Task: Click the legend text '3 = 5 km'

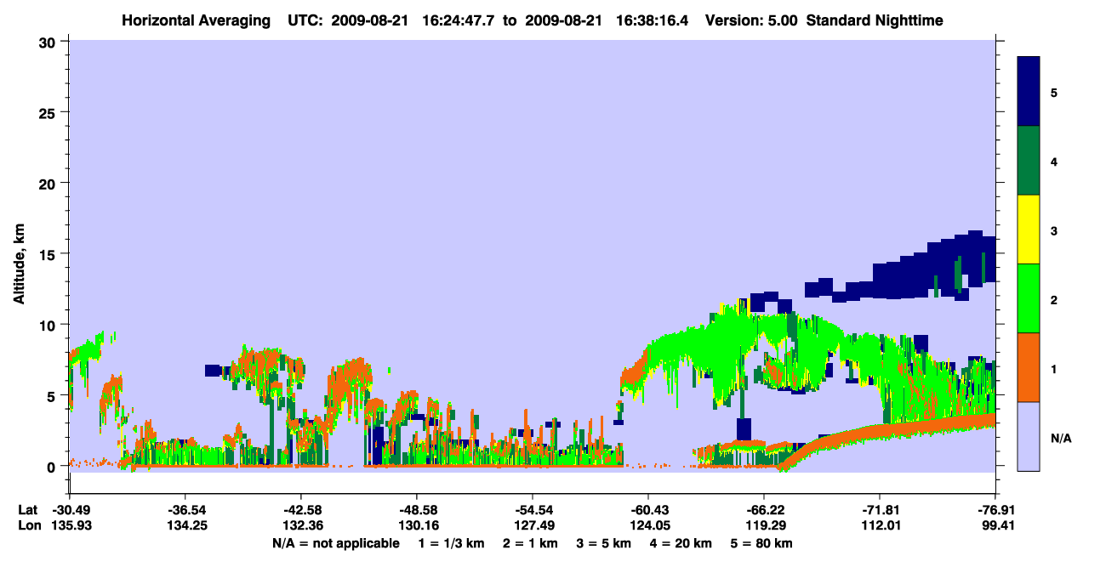Action: pos(605,543)
